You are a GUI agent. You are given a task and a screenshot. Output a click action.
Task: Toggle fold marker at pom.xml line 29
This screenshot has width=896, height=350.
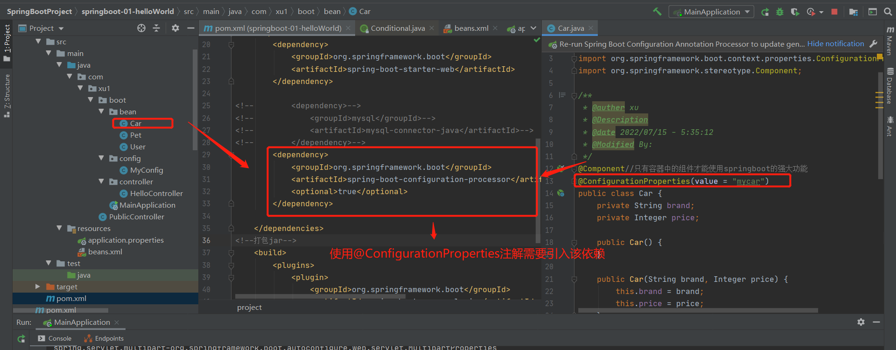[x=231, y=154]
